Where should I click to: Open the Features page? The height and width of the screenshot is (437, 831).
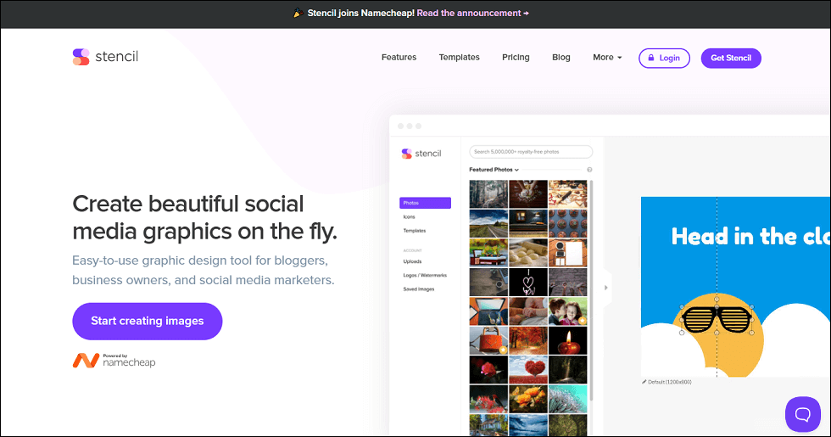[x=399, y=58]
